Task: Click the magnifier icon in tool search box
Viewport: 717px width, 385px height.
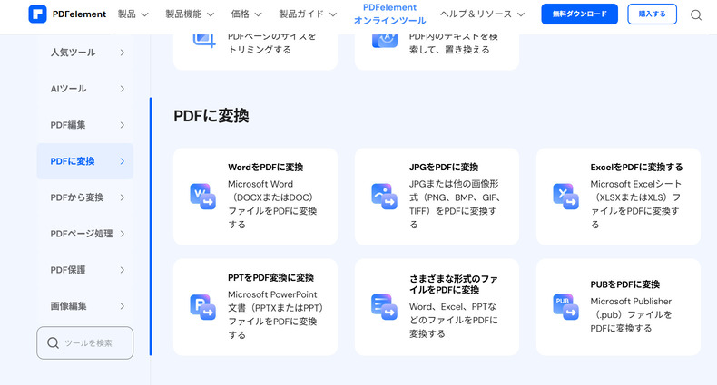Action: tap(53, 342)
